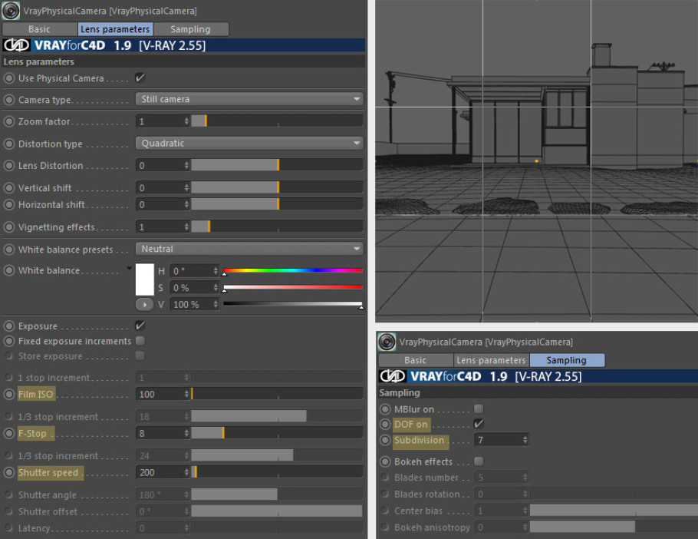Image resolution: width=698 pixels, height=539 pixels.
Task: Click the keyframe circle next to Distortion type
Action: click(x=9, y=144)
